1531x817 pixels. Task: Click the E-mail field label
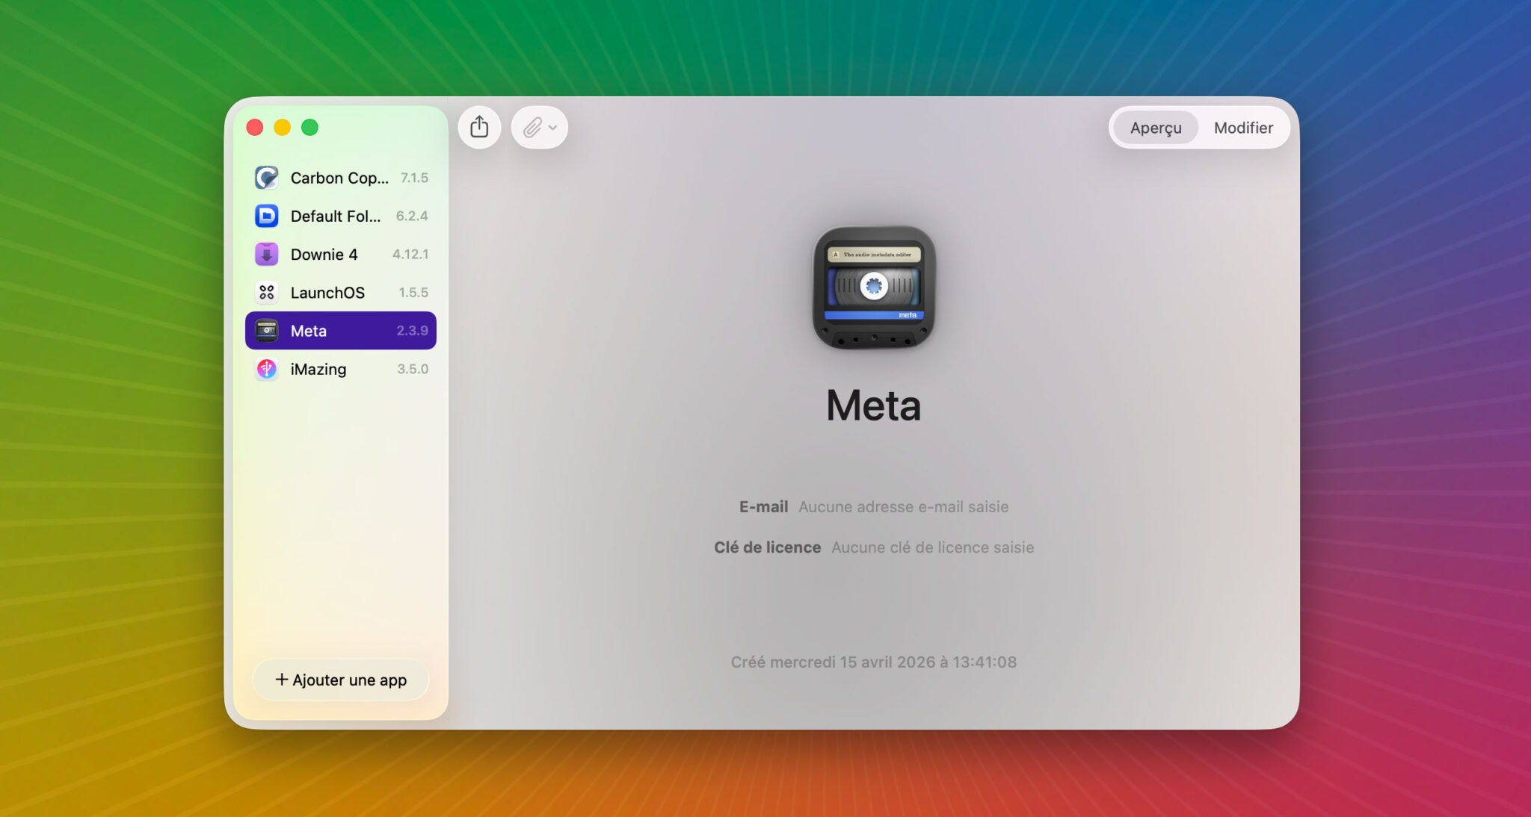point(763,506)
